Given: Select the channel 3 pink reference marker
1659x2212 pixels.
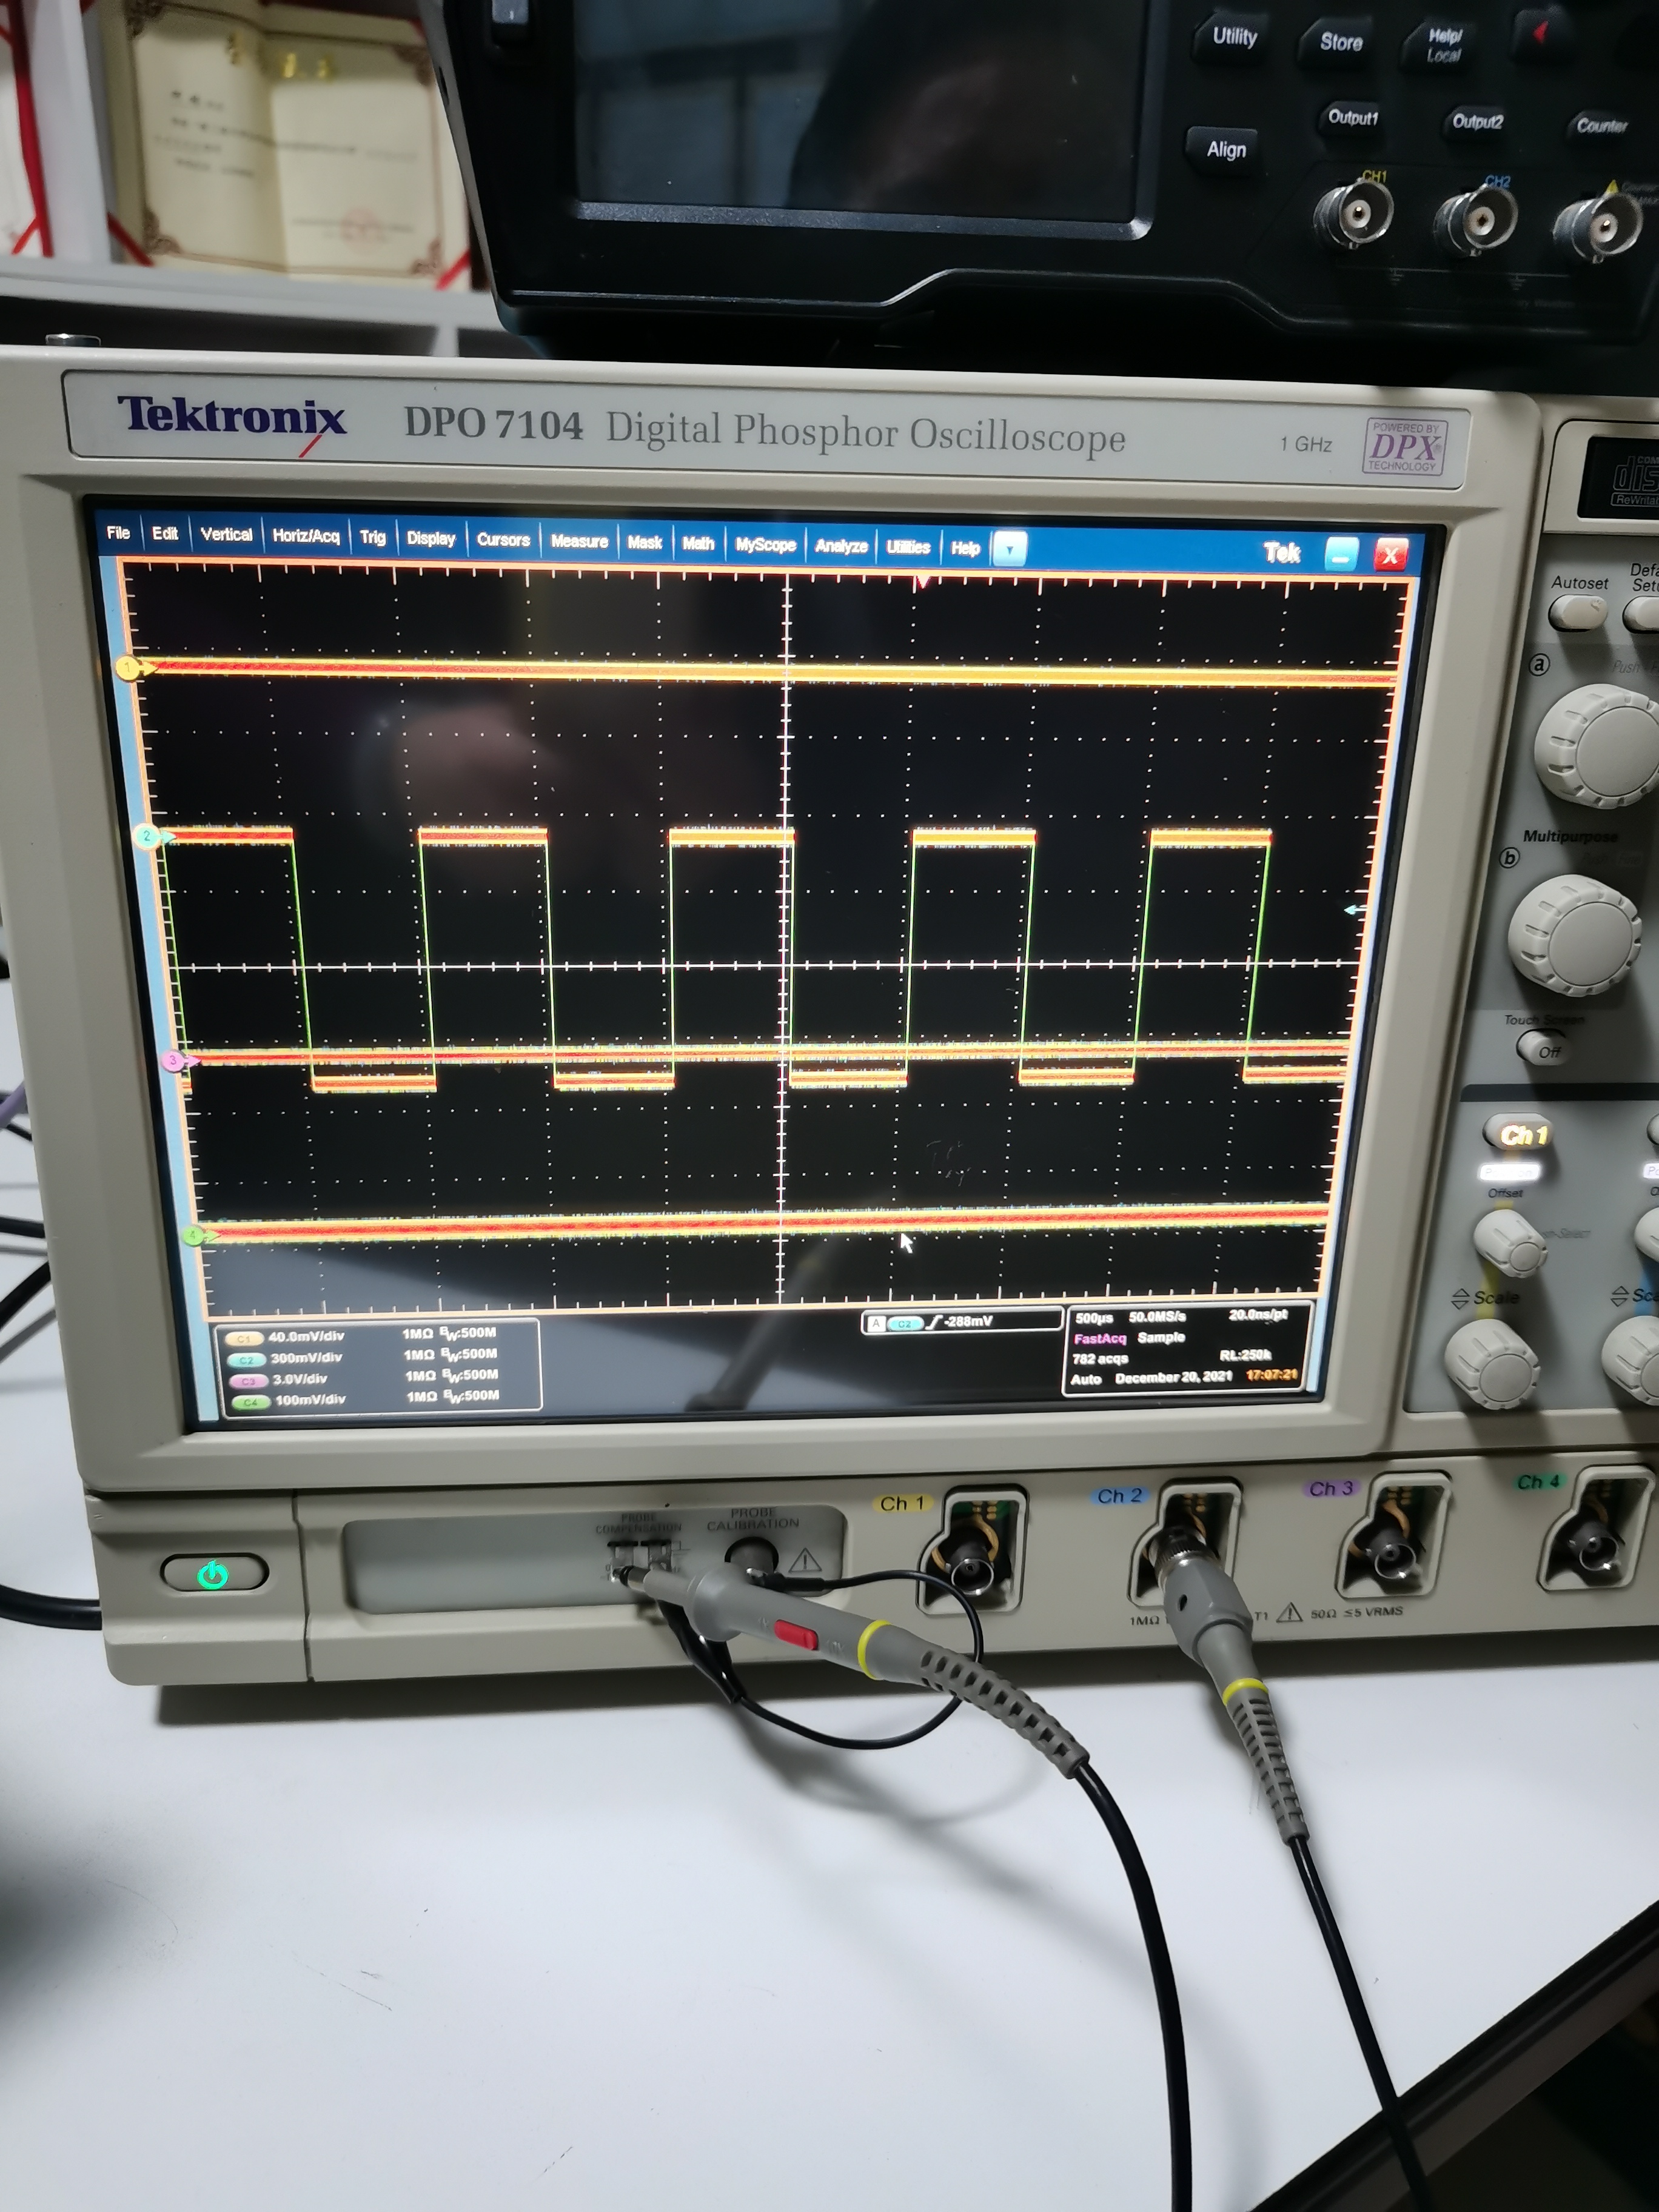Looking at the screenshot, I should pyautogui.click(x=174, y=1060).
